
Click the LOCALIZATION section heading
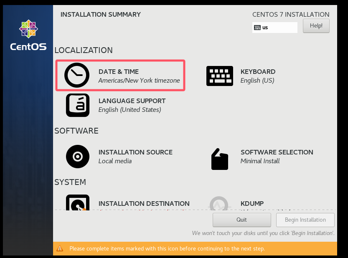pos(84,51)
